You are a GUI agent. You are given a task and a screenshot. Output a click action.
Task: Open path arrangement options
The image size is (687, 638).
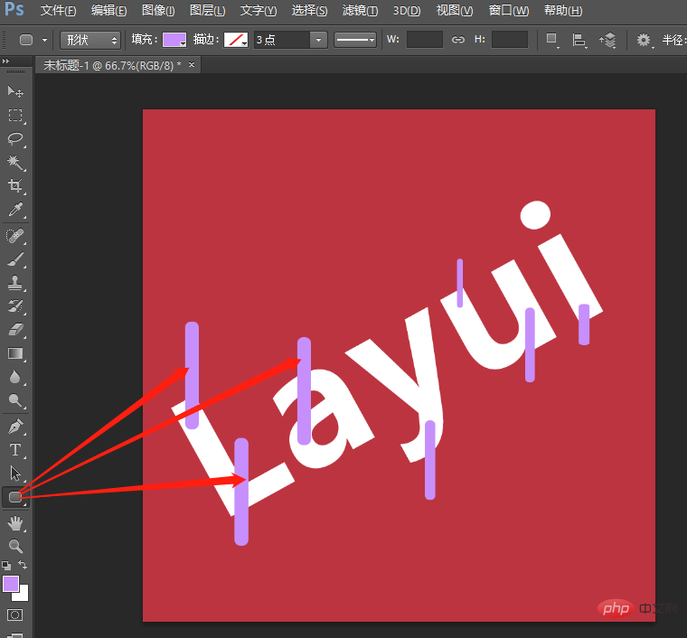click(607, 41)
